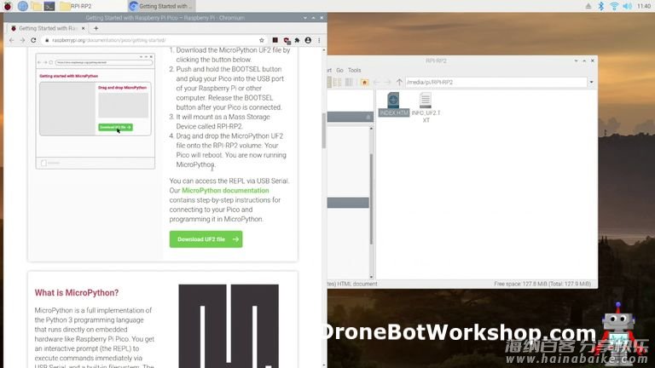Click the file manager sidebar scrollbar
Screen dimensions: 655x368
(371, 198)
